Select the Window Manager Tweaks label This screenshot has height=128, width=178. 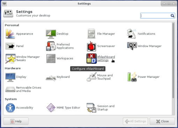(28, 58)
